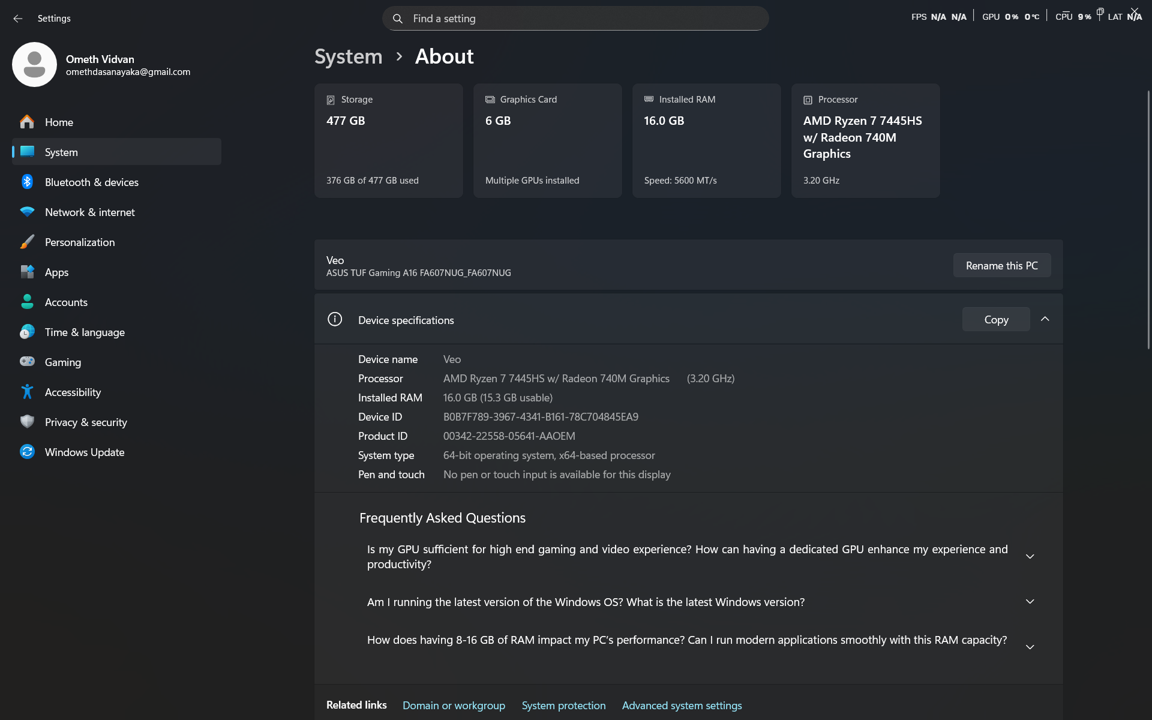Click the Privacy & security shield icon

(x=27, y=422)
